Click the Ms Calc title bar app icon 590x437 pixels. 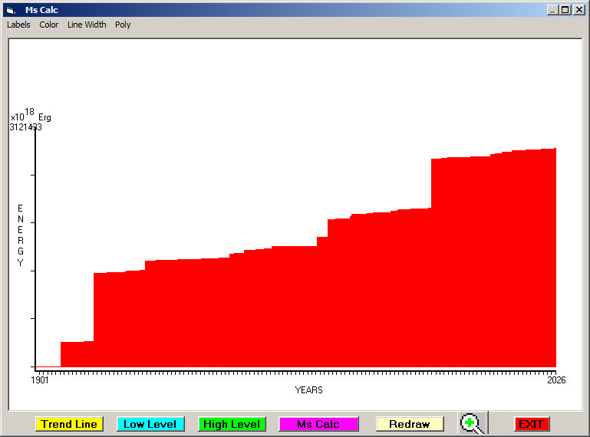click(x=10, y=10)
